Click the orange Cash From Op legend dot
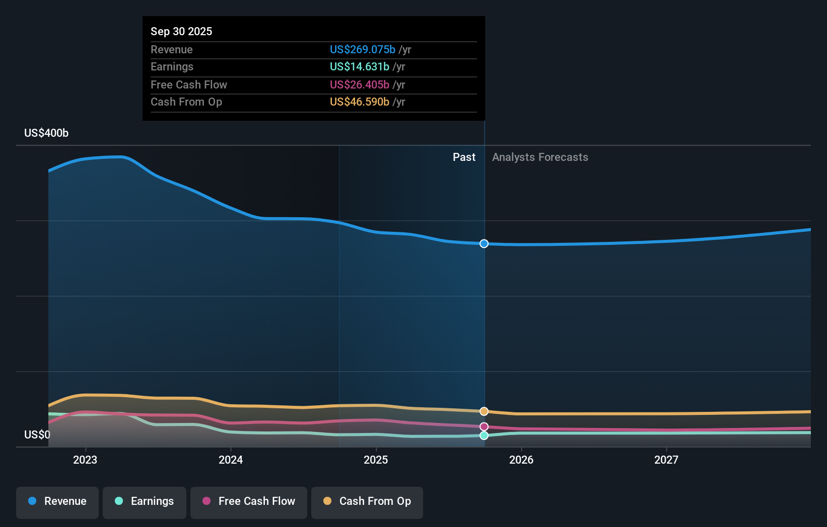The height and width of the screenshot is (527, 827). 327,501
